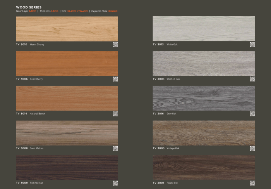Image resolution: width=271 pixels, height=189 pixels.
Task: Choose the Grey Oak plank sample
Action: (204, 98)
